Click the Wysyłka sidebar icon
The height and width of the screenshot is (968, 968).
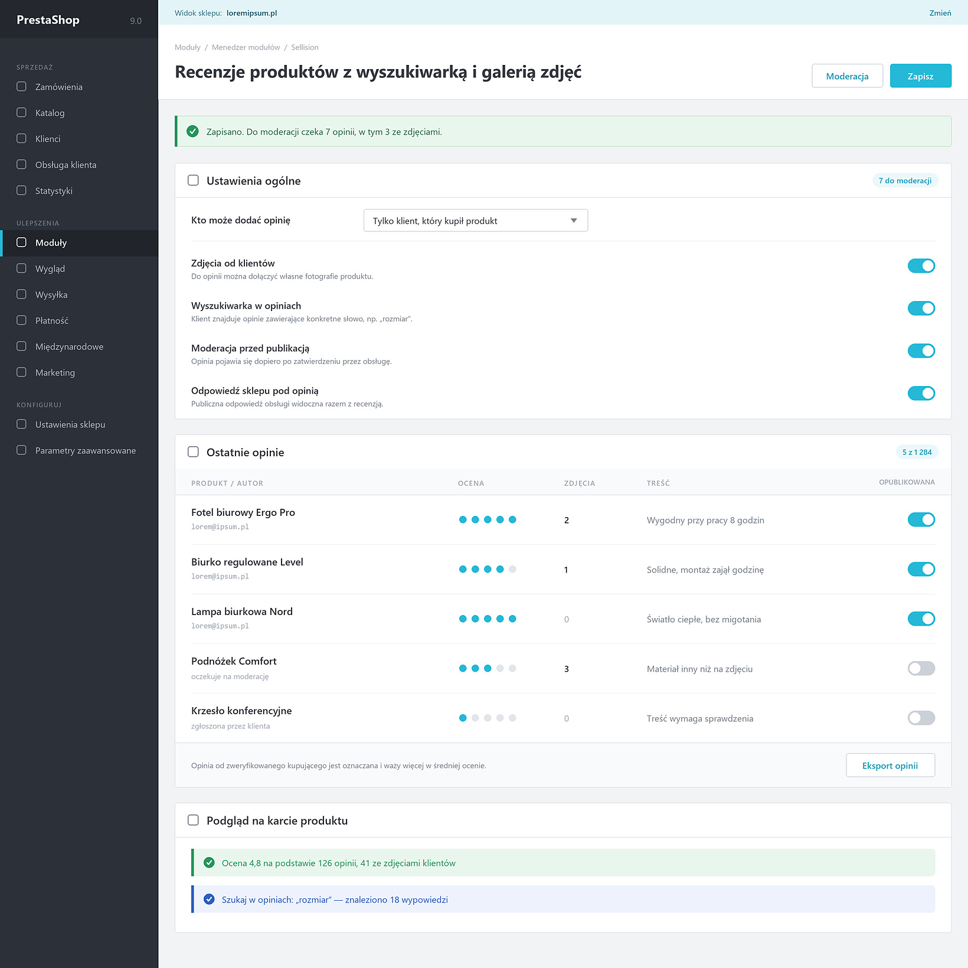coord(21,295)
